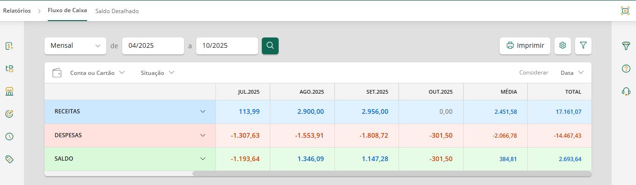Click receitas value 0,00 for October

click(446, 111)
